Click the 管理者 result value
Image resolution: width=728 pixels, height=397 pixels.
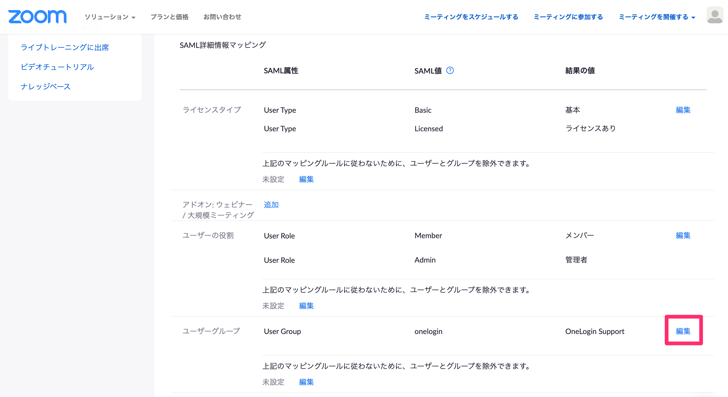coord(577,260)
